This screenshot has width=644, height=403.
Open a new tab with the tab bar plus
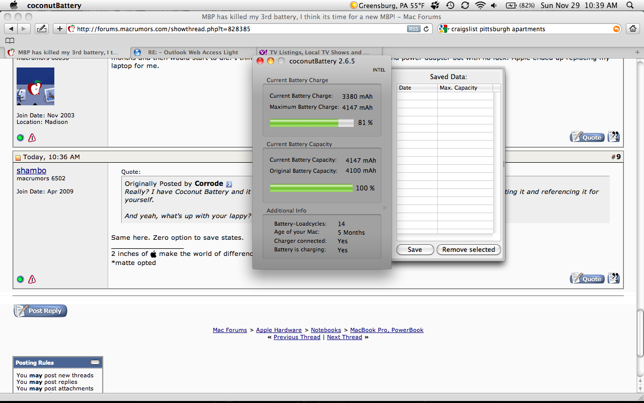[x=638, y=52]
